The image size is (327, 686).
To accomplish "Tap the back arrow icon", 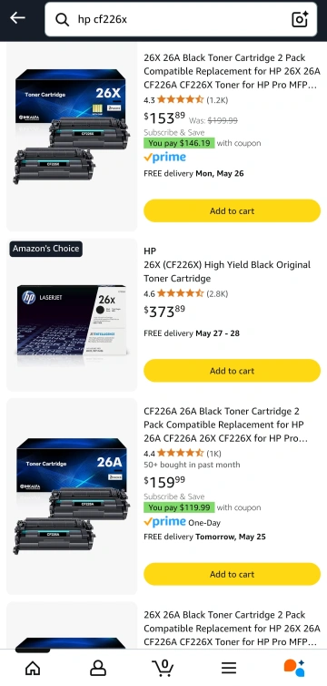I will pyautogui.click(x=17, y=18).
